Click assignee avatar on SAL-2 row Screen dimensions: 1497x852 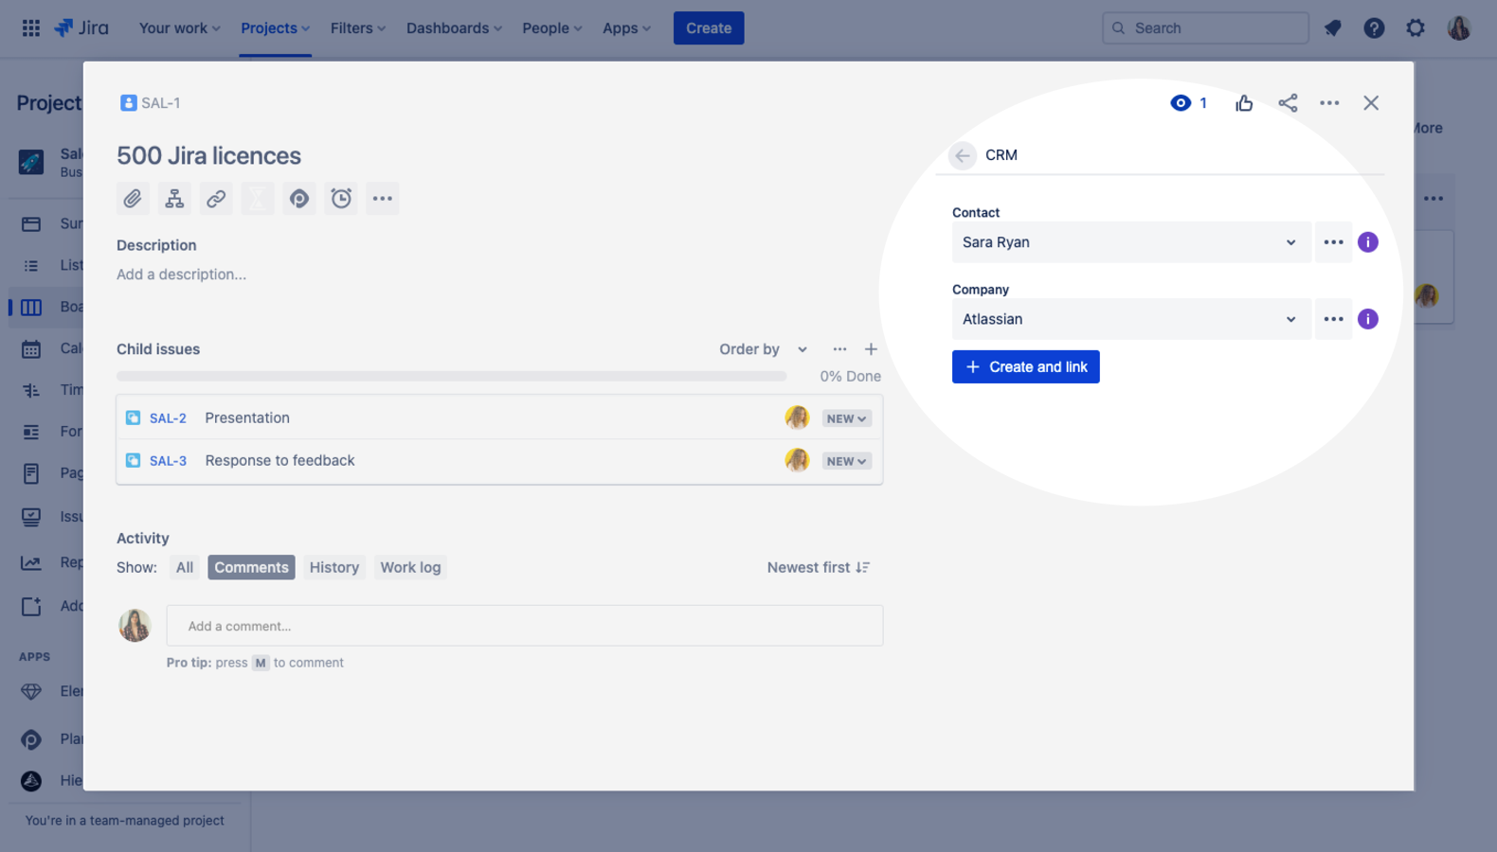click(797, 417)
